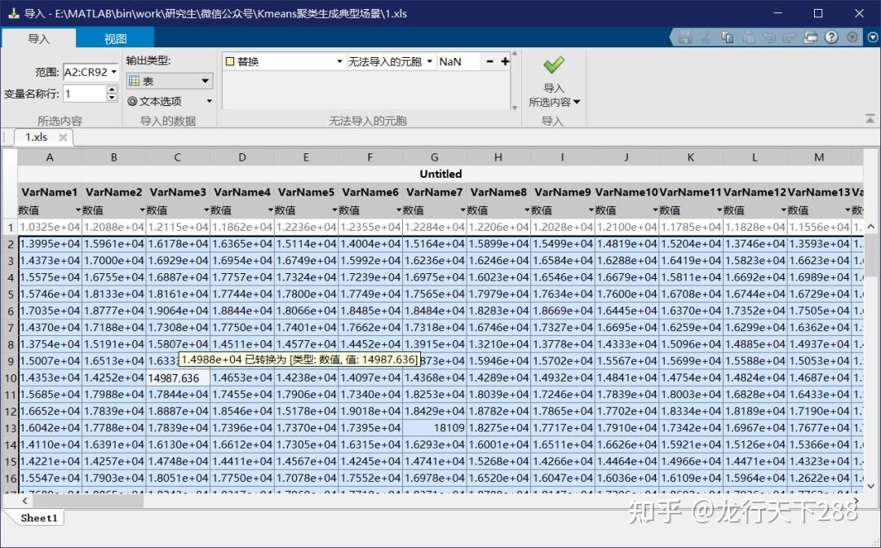Screen dimensions: 881x548
Task: Click the green 导入所选内容 checkmark icon
Action: 553,64
